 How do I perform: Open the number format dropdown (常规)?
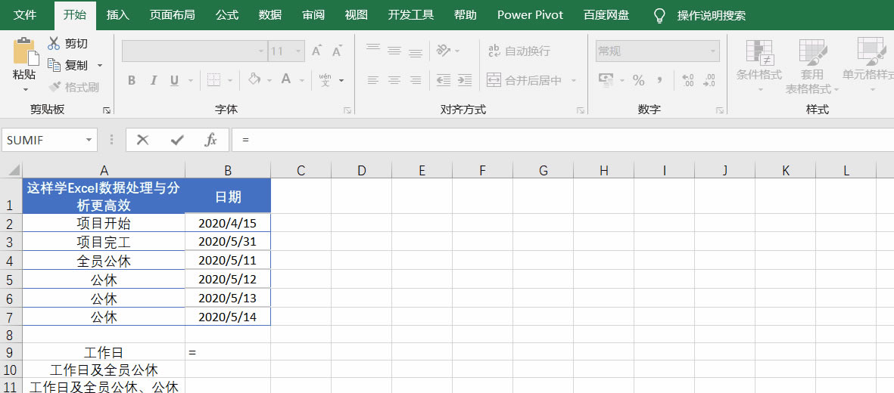713,51
